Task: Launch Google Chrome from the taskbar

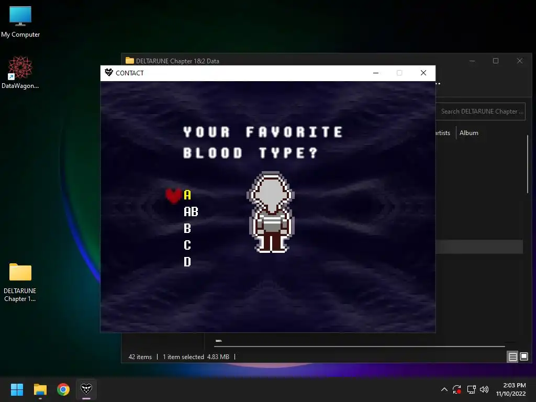Action: coord(63,389)
